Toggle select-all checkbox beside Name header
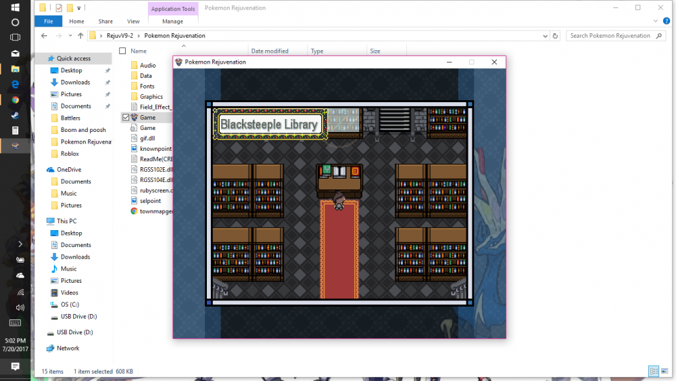676x381 pixels. [122, 51]
